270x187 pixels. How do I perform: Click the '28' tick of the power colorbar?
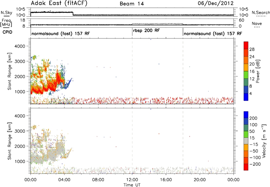[x=252, y=49]
